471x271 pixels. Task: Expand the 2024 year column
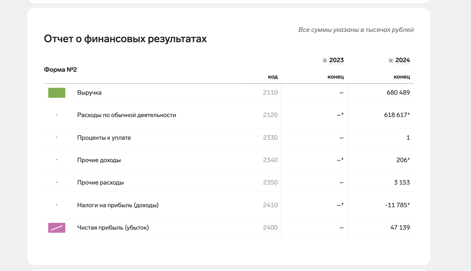pyautogui.click(x=391, y=60)
